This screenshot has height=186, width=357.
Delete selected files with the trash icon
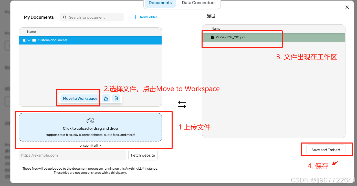(x=116, y=98)
